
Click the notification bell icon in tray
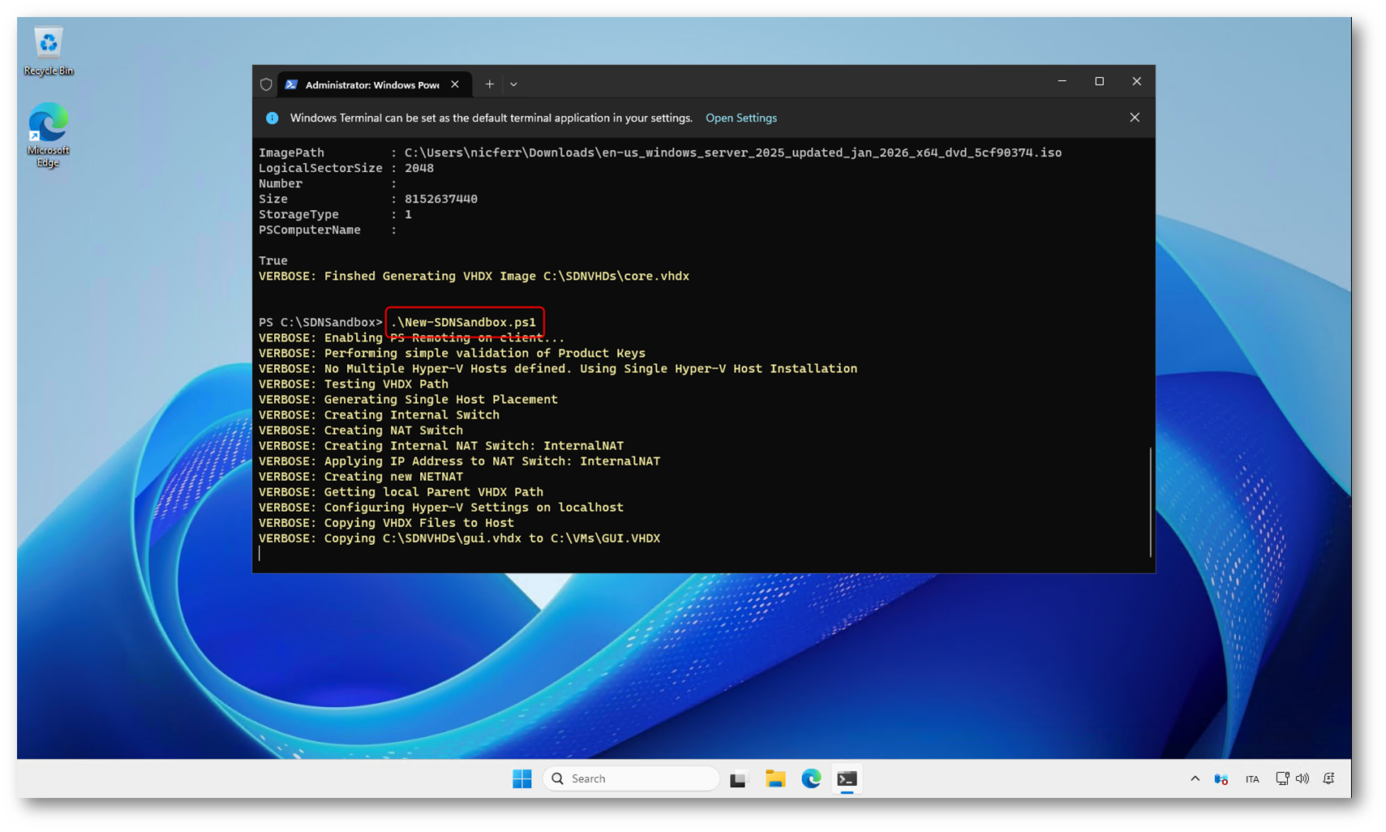click(1328, 778)
